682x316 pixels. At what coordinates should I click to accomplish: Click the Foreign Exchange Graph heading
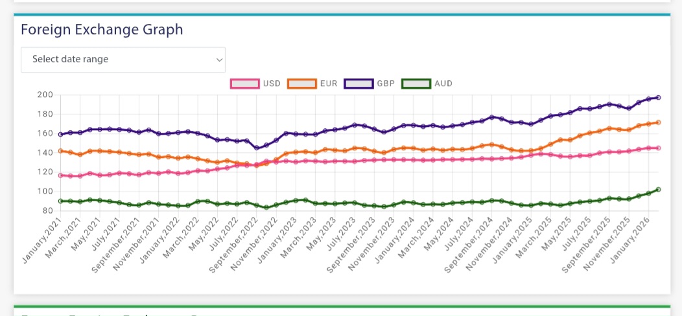[102, 30]
